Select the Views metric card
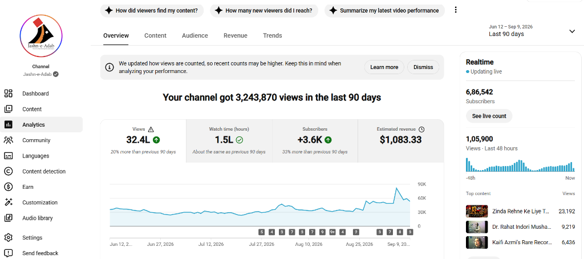 (x=143, y=141)
